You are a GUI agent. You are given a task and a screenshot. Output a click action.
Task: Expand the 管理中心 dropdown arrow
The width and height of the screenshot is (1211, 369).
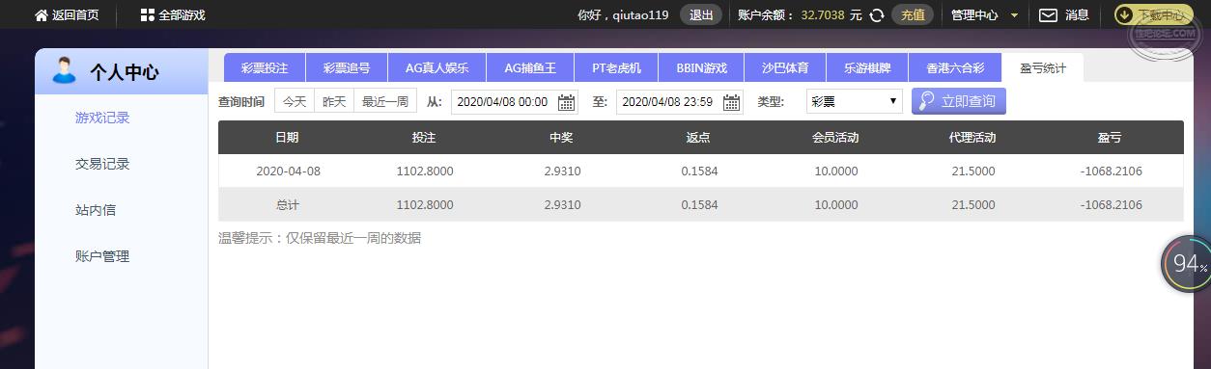pyautogui.click(x=1014, y=15)
